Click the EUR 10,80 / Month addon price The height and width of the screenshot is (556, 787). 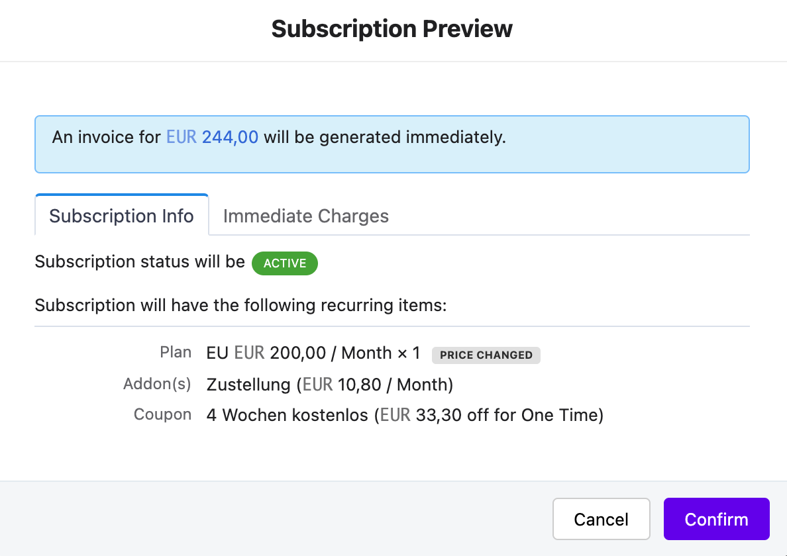coord(376,385)
